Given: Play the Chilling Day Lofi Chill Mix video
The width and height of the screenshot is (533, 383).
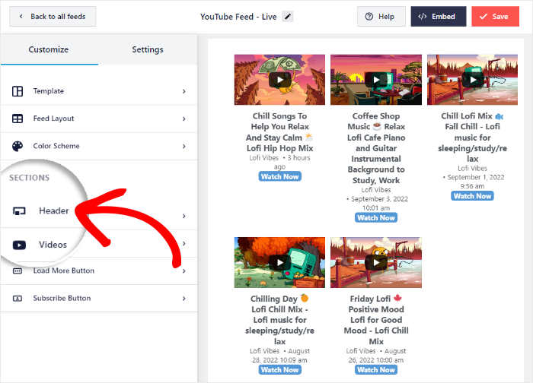Looking at the screenshot, I should click(279, 263).
